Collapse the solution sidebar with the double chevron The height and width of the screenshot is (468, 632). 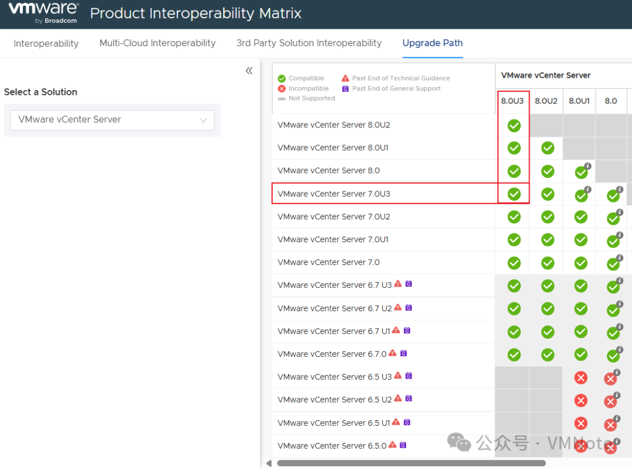tap(249, 71)
